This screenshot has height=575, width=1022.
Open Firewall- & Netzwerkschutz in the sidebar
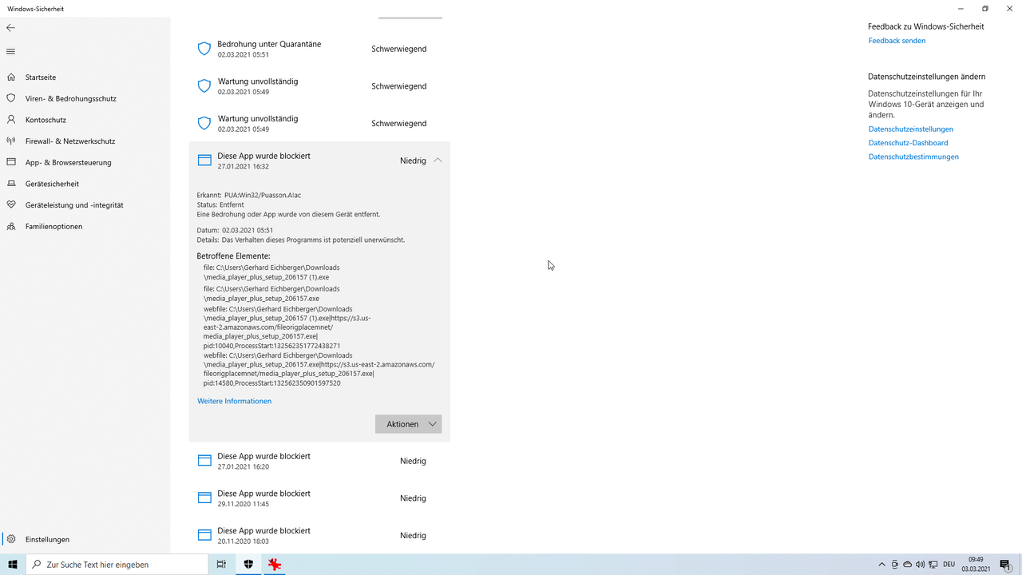pos(11,141)
